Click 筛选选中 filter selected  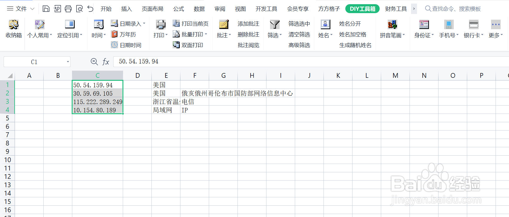click(x=299, y=24)
